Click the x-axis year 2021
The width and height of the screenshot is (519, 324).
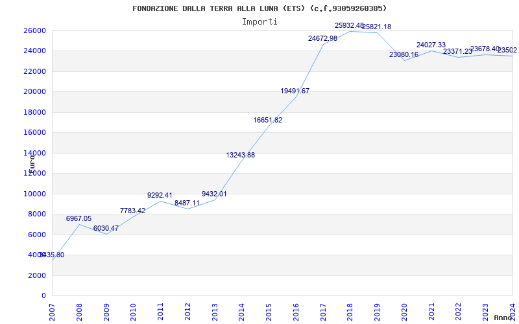coord(431,312)
